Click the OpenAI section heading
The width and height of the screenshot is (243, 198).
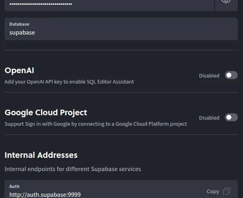pyautogui.click(x=19, y=70)
